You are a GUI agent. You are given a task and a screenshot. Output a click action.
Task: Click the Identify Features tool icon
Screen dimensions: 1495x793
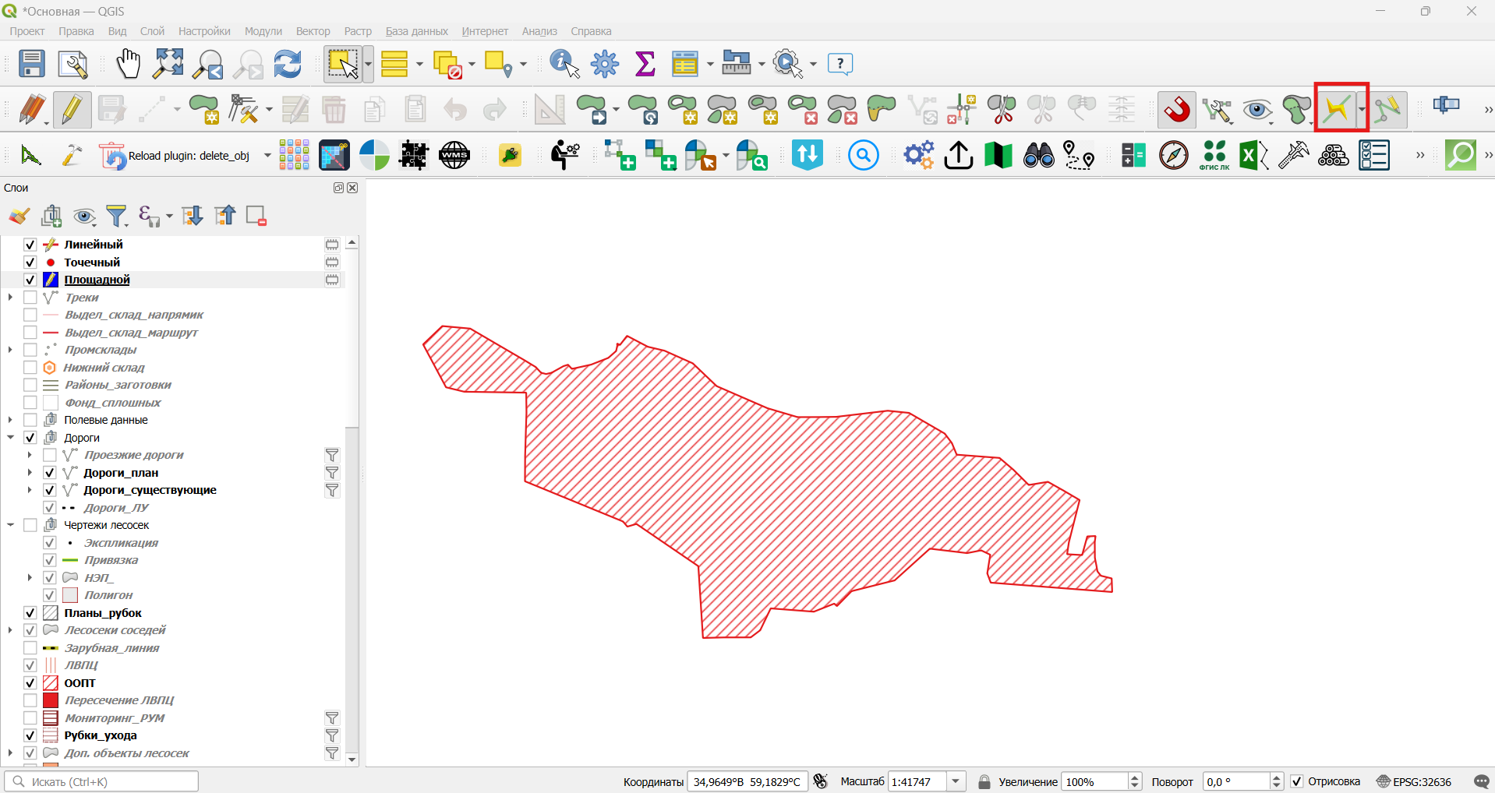click(x=564, y=64)
